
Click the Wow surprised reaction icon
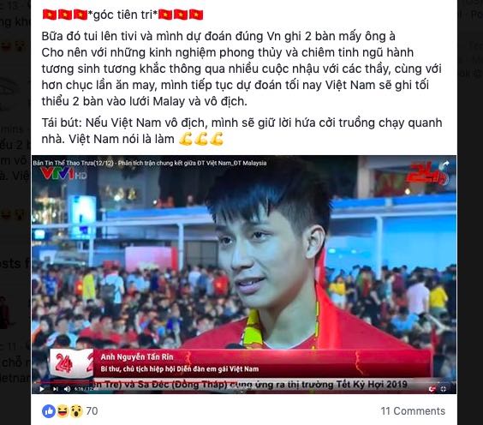click(x=76, y=410)
